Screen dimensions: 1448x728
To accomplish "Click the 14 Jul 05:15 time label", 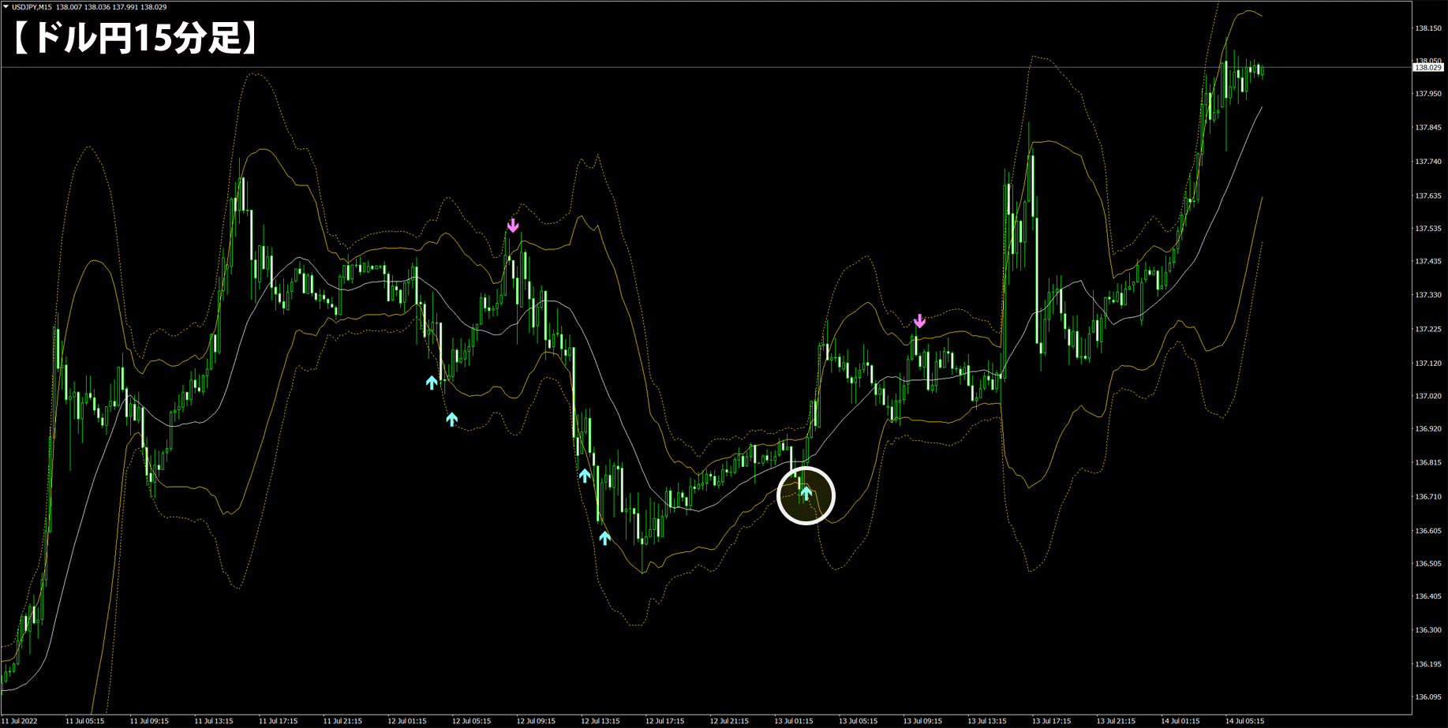I will pos(1245,721).
